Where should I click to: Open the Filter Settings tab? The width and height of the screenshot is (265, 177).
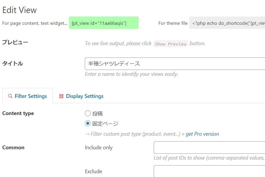(28, 96)
